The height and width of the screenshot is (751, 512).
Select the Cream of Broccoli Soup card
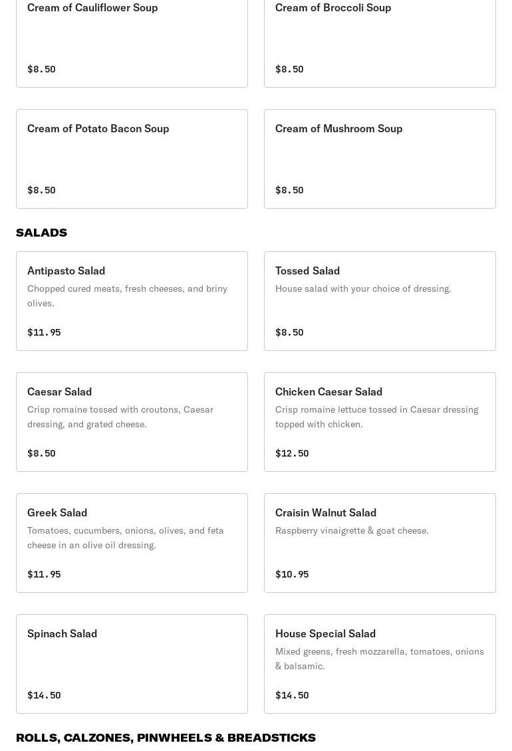click(380, 39)
